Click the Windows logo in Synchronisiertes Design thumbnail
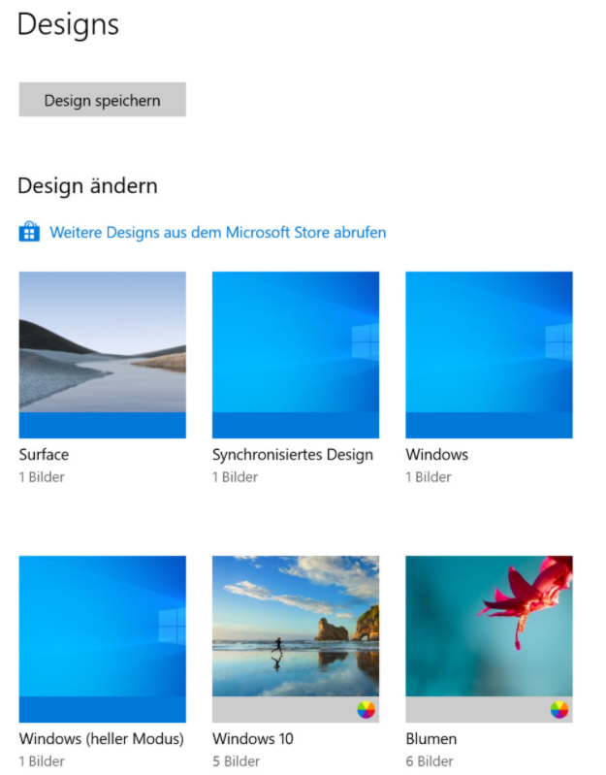Screen dimensions: 606x775 (x=366, y=342)
